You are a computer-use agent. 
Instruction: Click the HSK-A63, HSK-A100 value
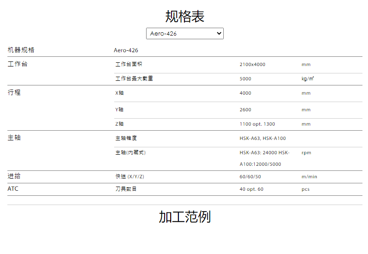[263, 139]
